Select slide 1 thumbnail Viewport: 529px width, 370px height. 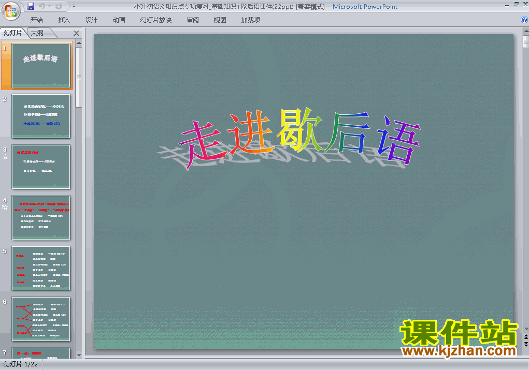[41, 65]
